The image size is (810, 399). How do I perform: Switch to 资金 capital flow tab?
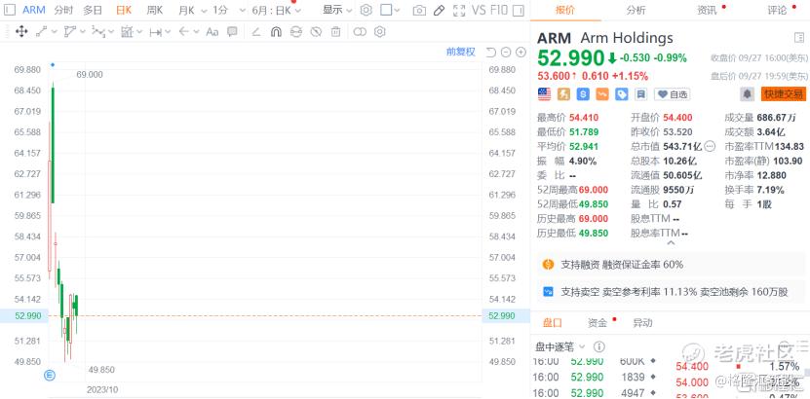(x=598, y=323)
